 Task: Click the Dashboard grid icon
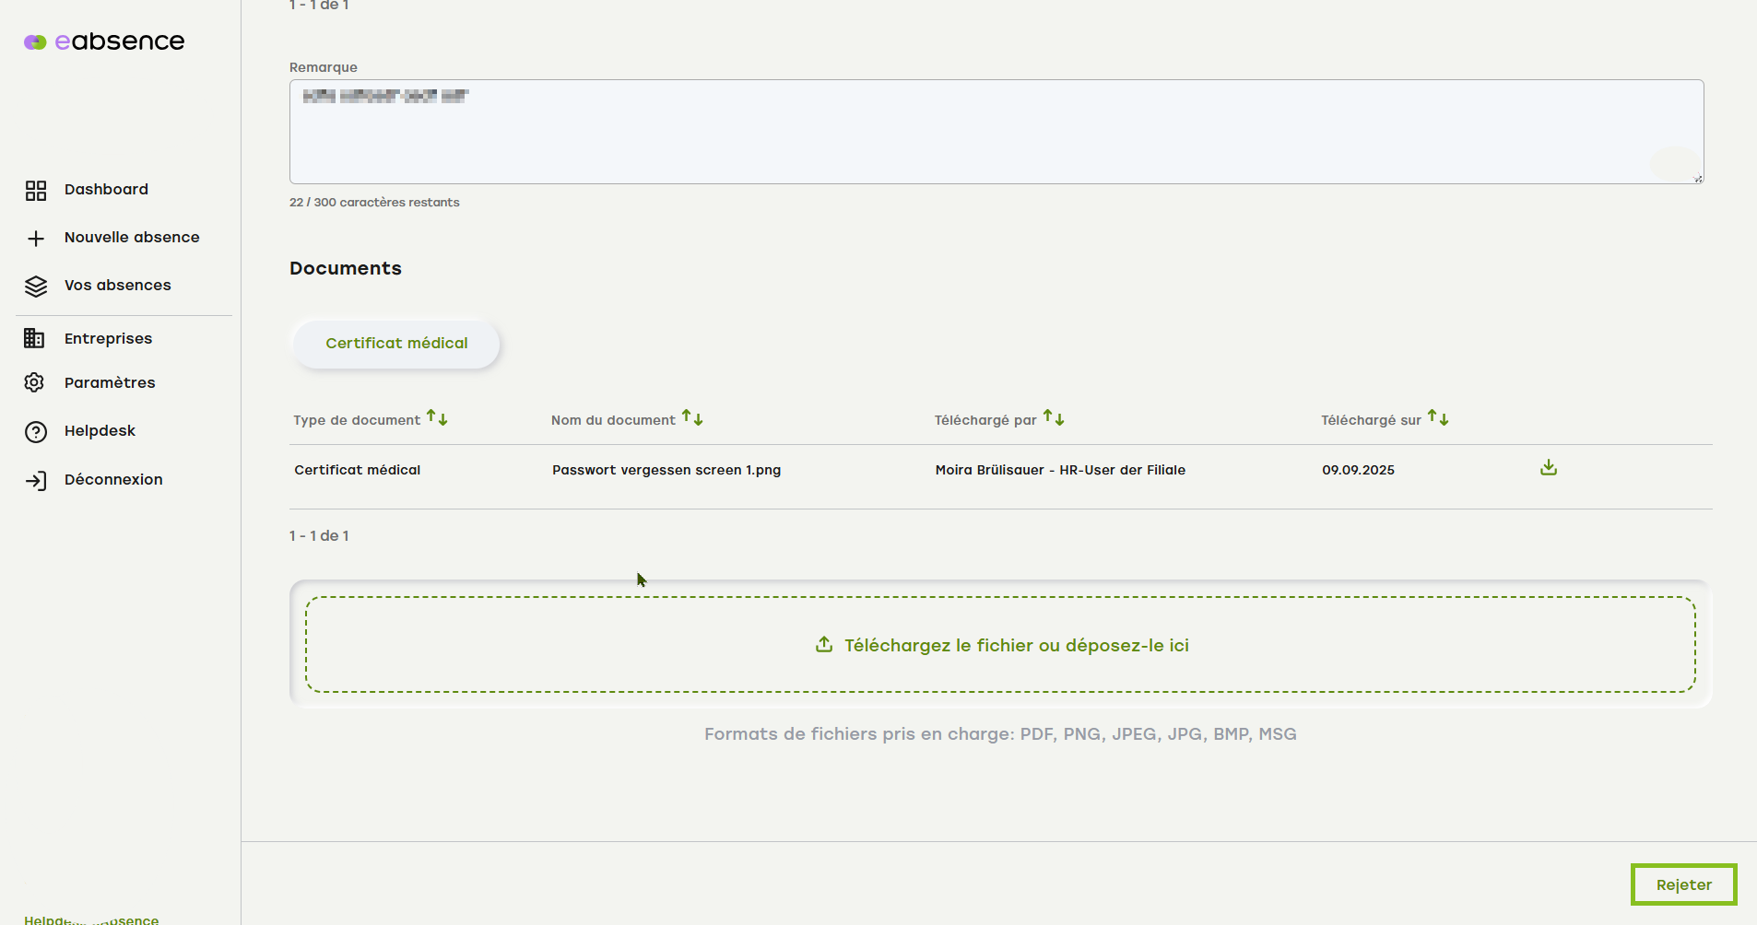(x=36, y=191)
